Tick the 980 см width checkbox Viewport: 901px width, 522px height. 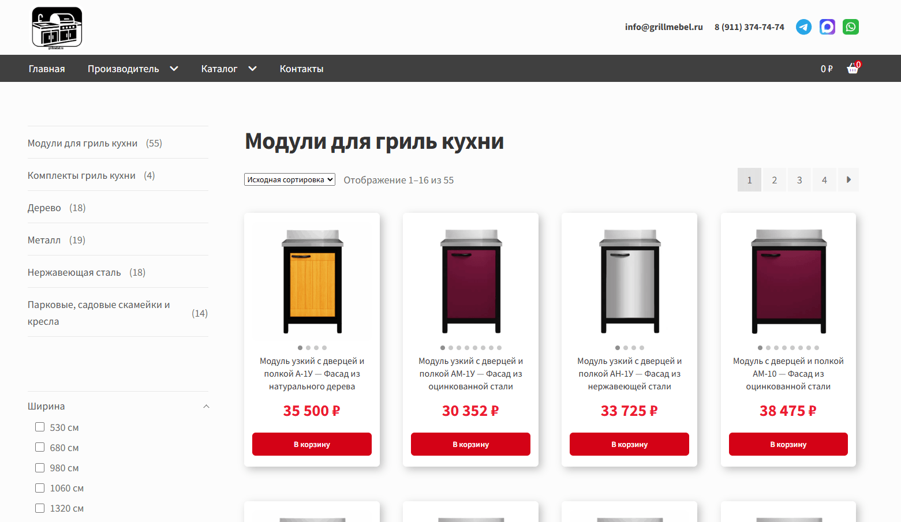coord(40,468)
